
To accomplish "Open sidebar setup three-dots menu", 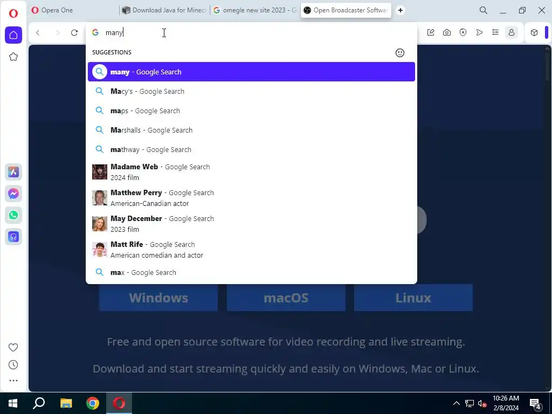I will (x=13, y=381).
